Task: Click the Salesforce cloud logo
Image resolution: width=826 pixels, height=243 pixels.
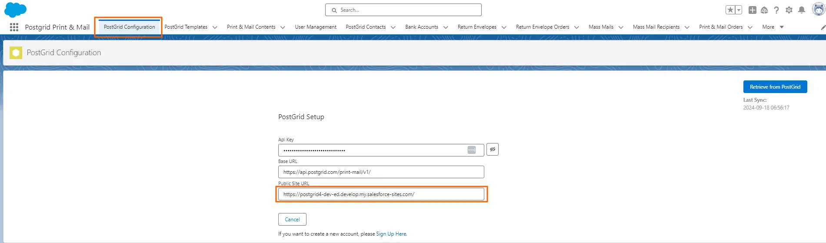Action: click(x=15, y=10)
